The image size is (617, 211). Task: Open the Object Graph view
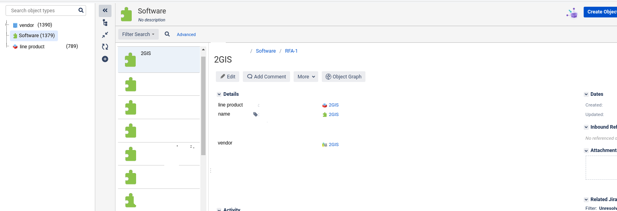pyautogui.click(x=344, y=77)
